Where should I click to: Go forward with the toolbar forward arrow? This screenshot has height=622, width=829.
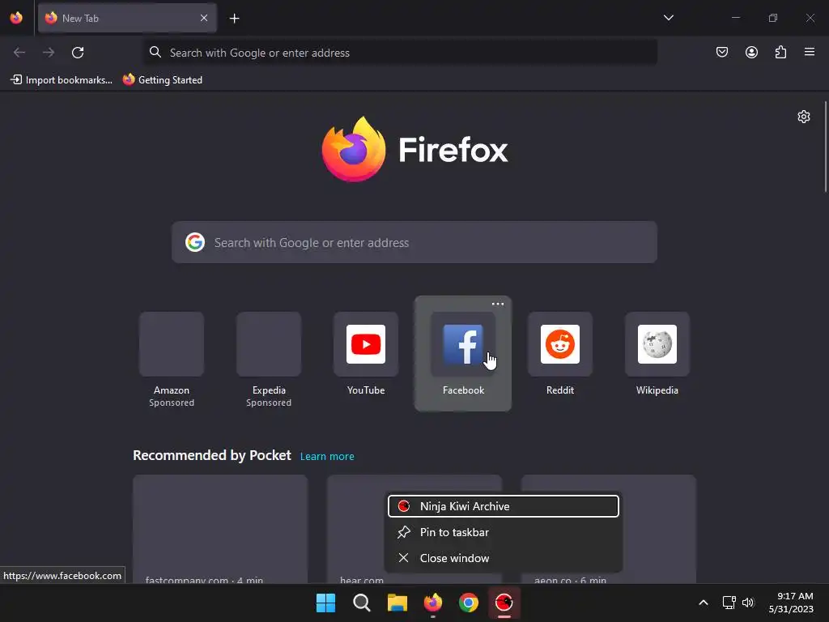49,53
